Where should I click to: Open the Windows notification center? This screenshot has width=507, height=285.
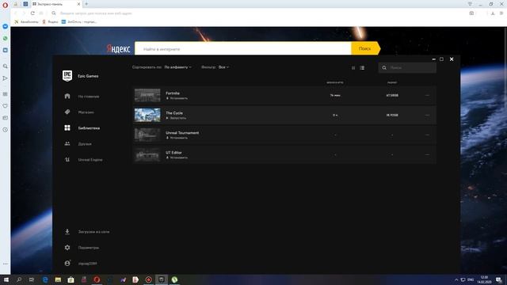tap(499, 279)
